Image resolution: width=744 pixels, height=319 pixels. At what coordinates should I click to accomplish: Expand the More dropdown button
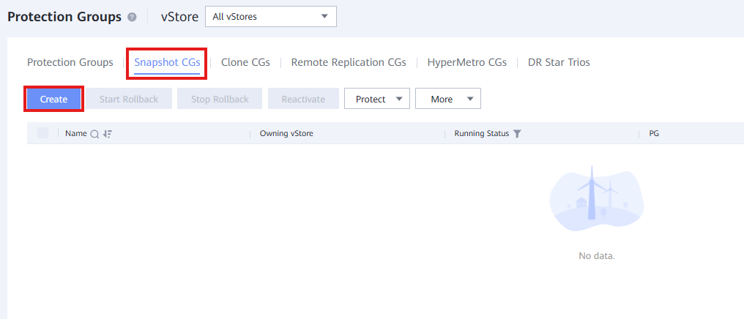tap(447, 99)
